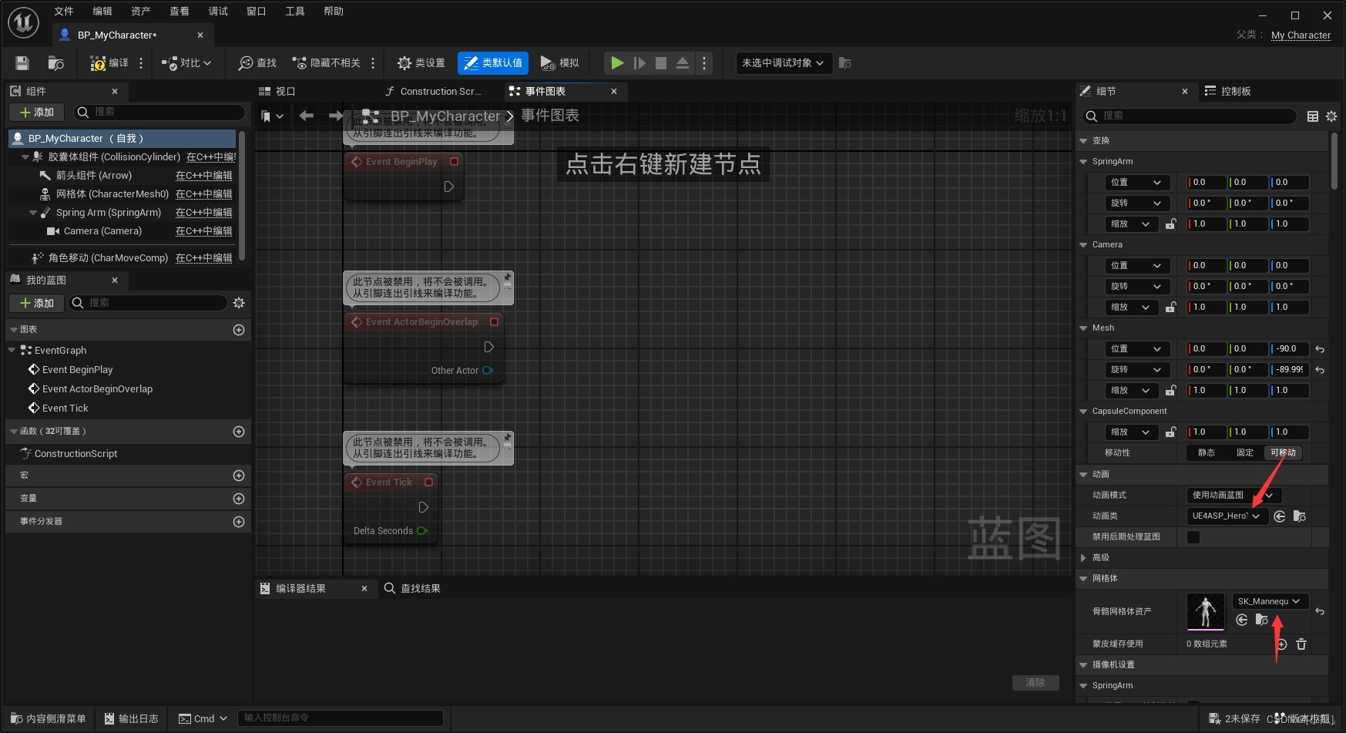Open the 工具 menu

coord(295,11)
